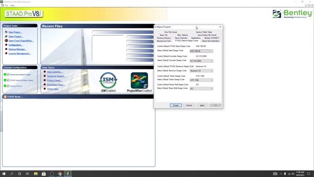Switch to the News Channels tab
Image resolution: width=314 pixels, height=177 pixels.
click(181, 38)
